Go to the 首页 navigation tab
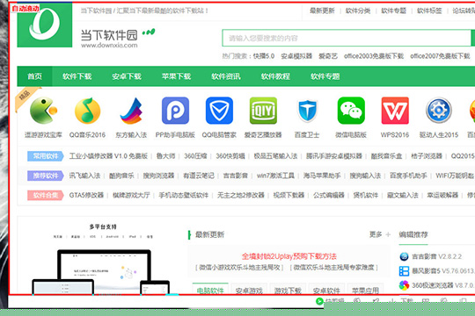Screen dimensions: 475x316 [35, 76]
